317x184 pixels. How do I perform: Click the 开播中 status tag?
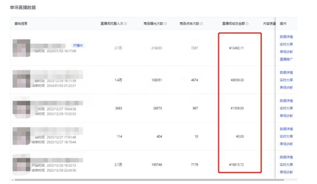point(79,46)
